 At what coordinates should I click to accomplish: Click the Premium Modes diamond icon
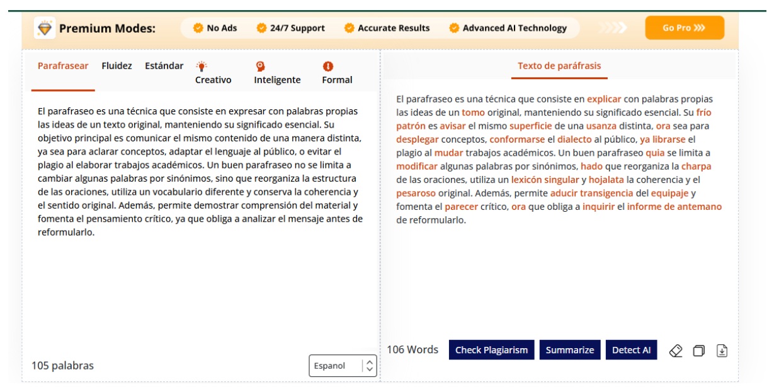[x=45, y=28]
